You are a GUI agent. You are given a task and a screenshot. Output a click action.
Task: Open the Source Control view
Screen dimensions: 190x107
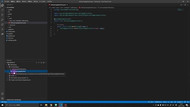tap(2, 15)
